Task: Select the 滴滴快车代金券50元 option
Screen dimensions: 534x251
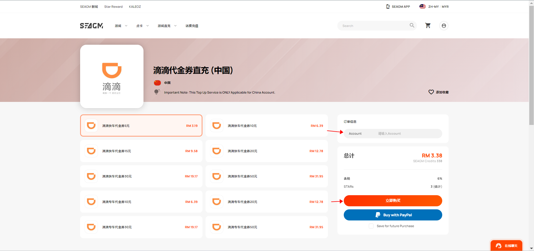Action: pos(267,176)
